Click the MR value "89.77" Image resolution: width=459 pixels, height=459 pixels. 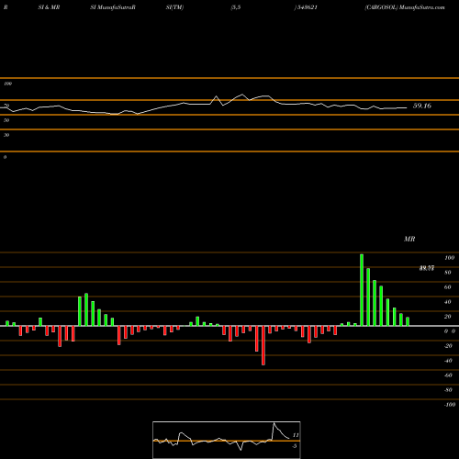pos(427,268)
